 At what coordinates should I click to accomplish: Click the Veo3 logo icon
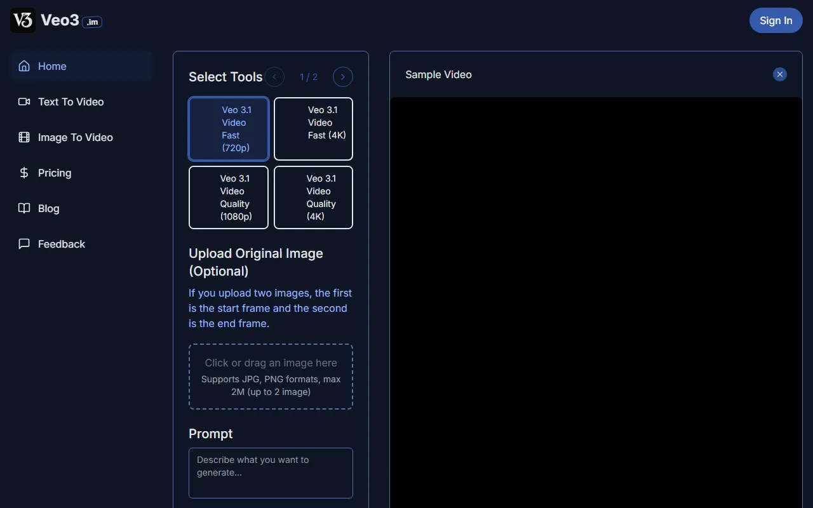coord(23,20)
